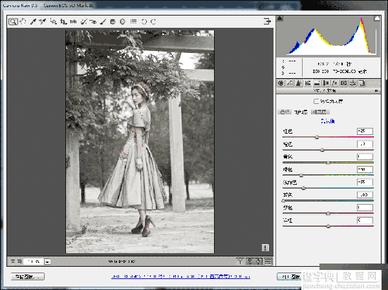Enable the Convert to Grayscale checkbox
388x290 pixels.
coord(316,101)
